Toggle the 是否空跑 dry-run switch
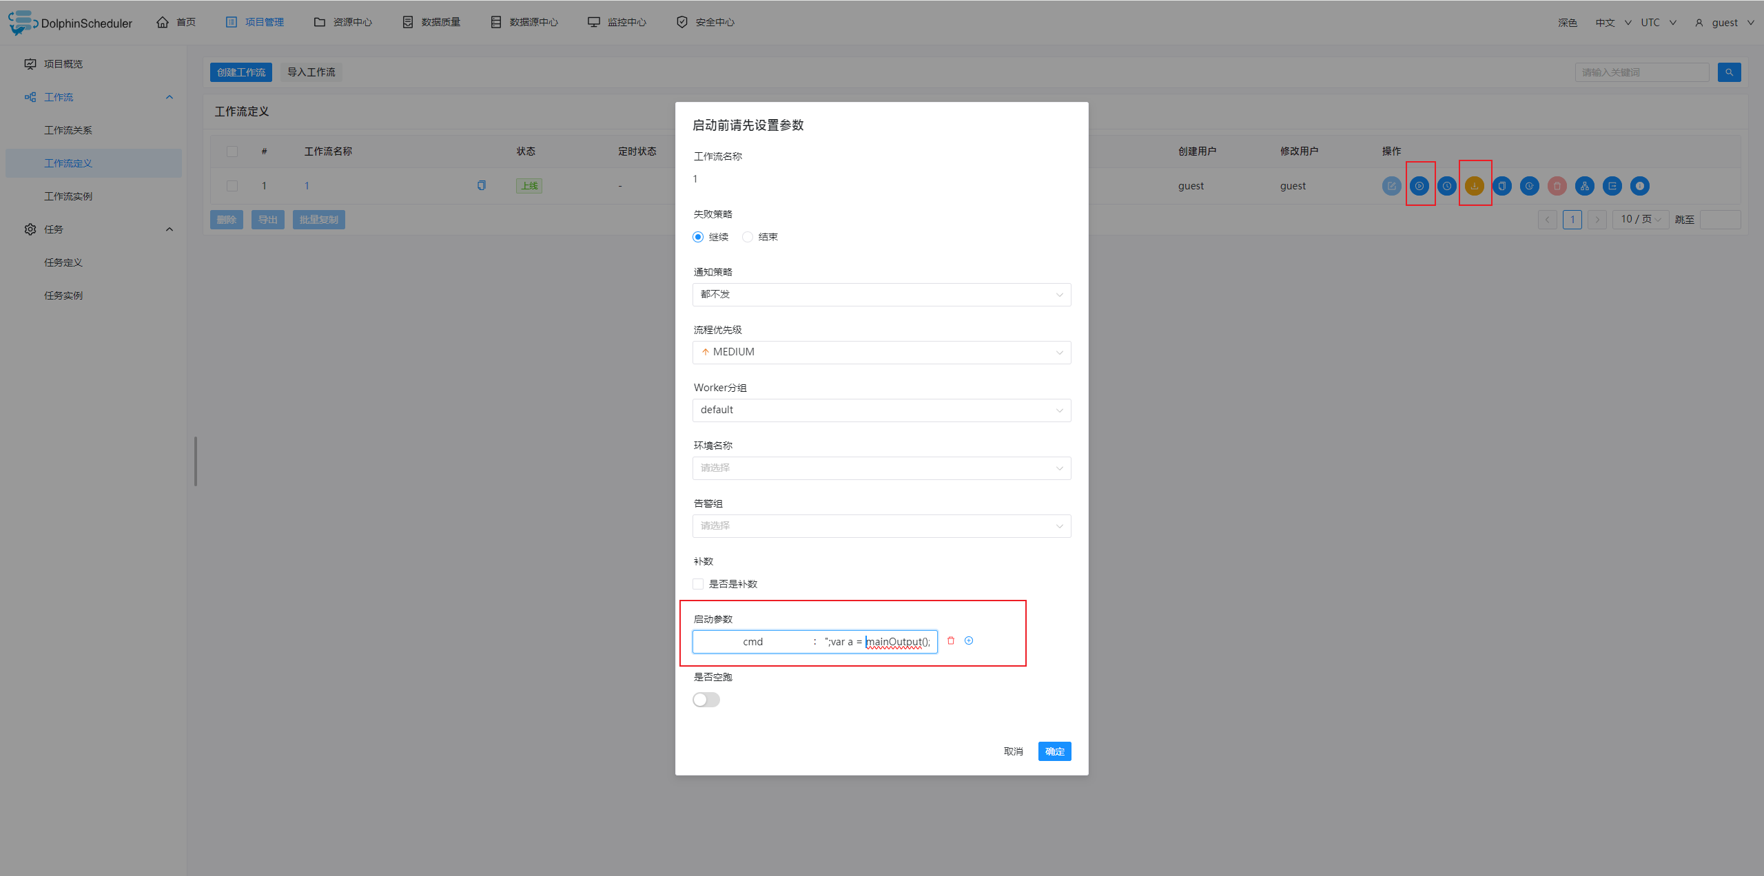The height and width of the screenshot is (876, 1764). click(706, 700)
